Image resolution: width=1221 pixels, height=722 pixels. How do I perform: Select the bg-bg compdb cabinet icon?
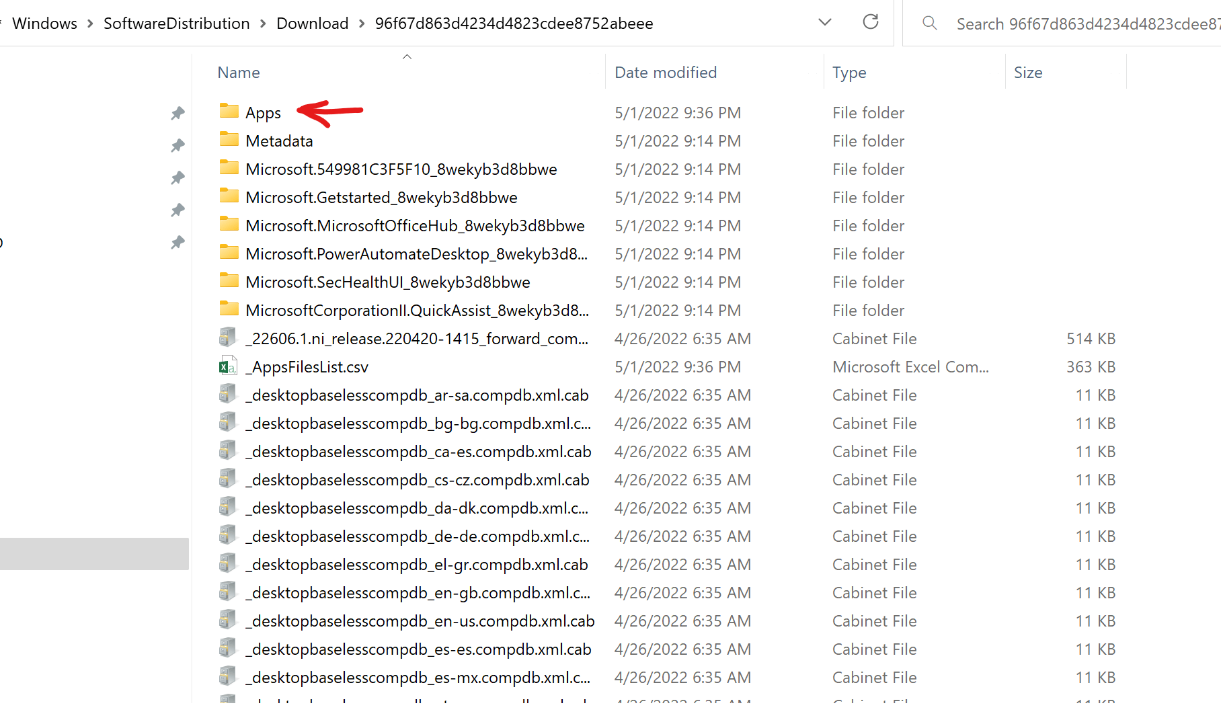tap(228, 422)
